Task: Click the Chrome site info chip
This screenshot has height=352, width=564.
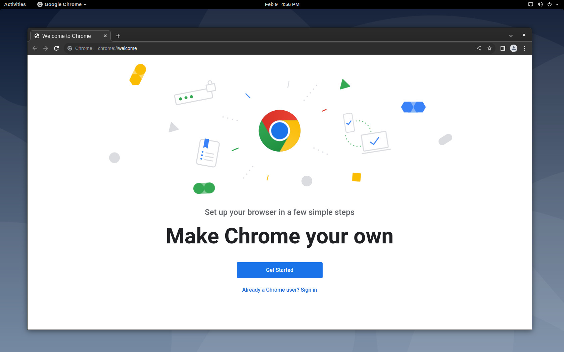Action: pyautogui.click(x=80, y=48)
